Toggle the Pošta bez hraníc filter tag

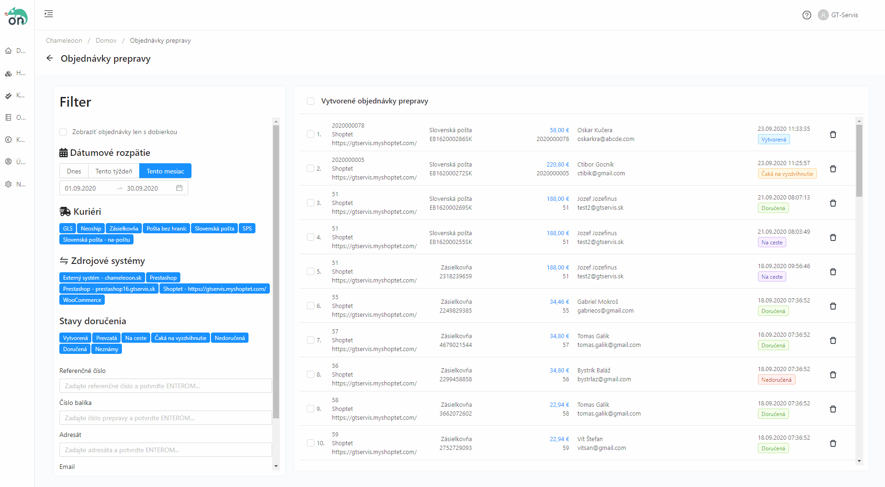(166, 229)
